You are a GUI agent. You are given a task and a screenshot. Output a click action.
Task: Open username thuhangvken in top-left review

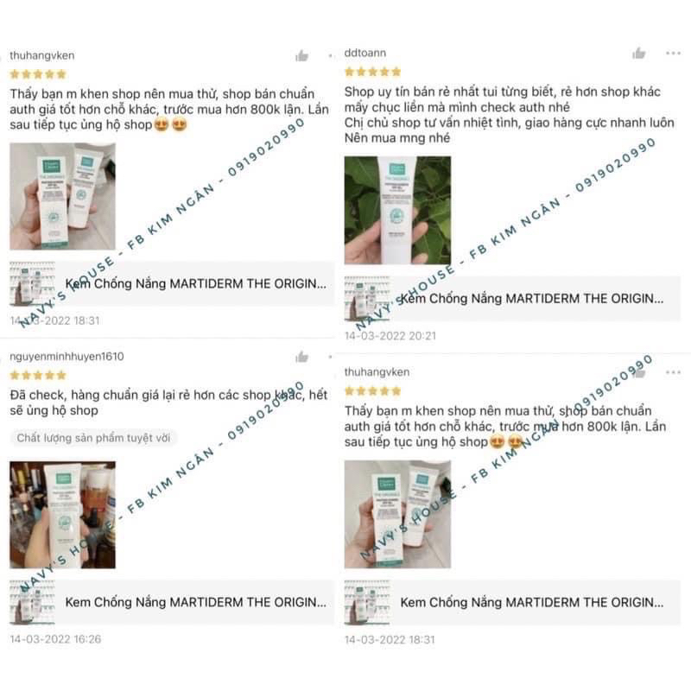(41, 55)
